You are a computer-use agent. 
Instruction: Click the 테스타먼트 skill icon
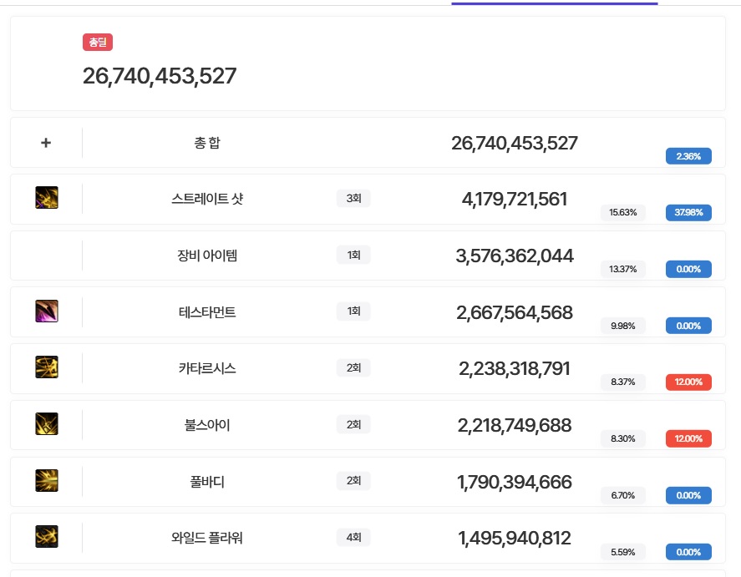[x=47, y=311]
